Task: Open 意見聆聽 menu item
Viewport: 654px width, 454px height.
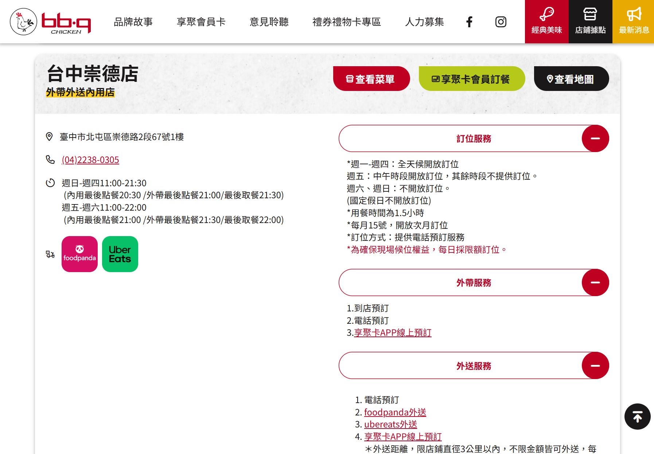Action: (x=269, y=22)
